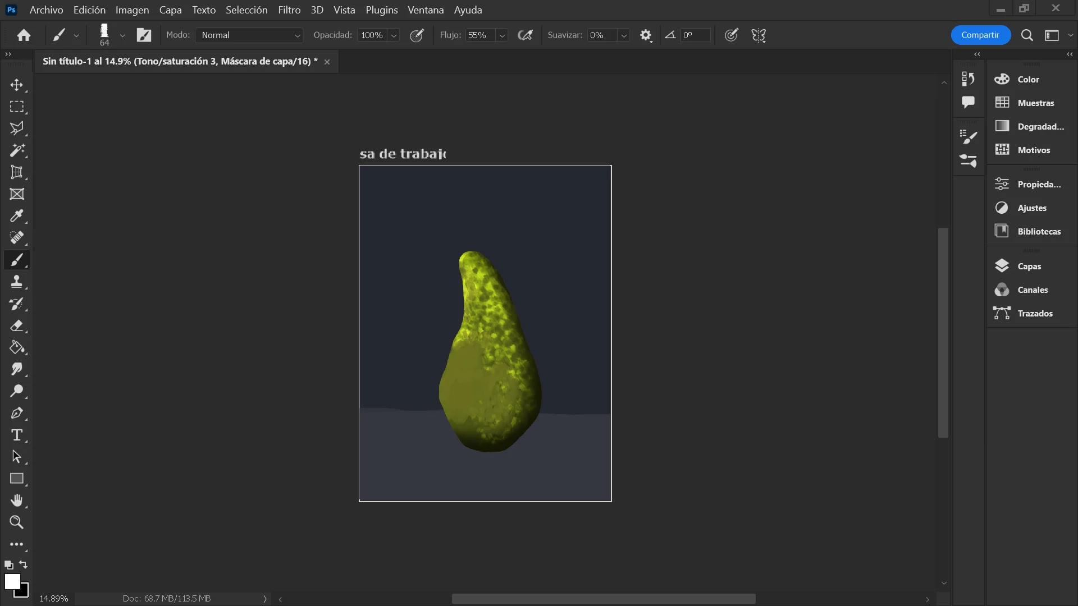Open the Imagen menu
Screen dimensions: 1078x606
coord(132,10)
